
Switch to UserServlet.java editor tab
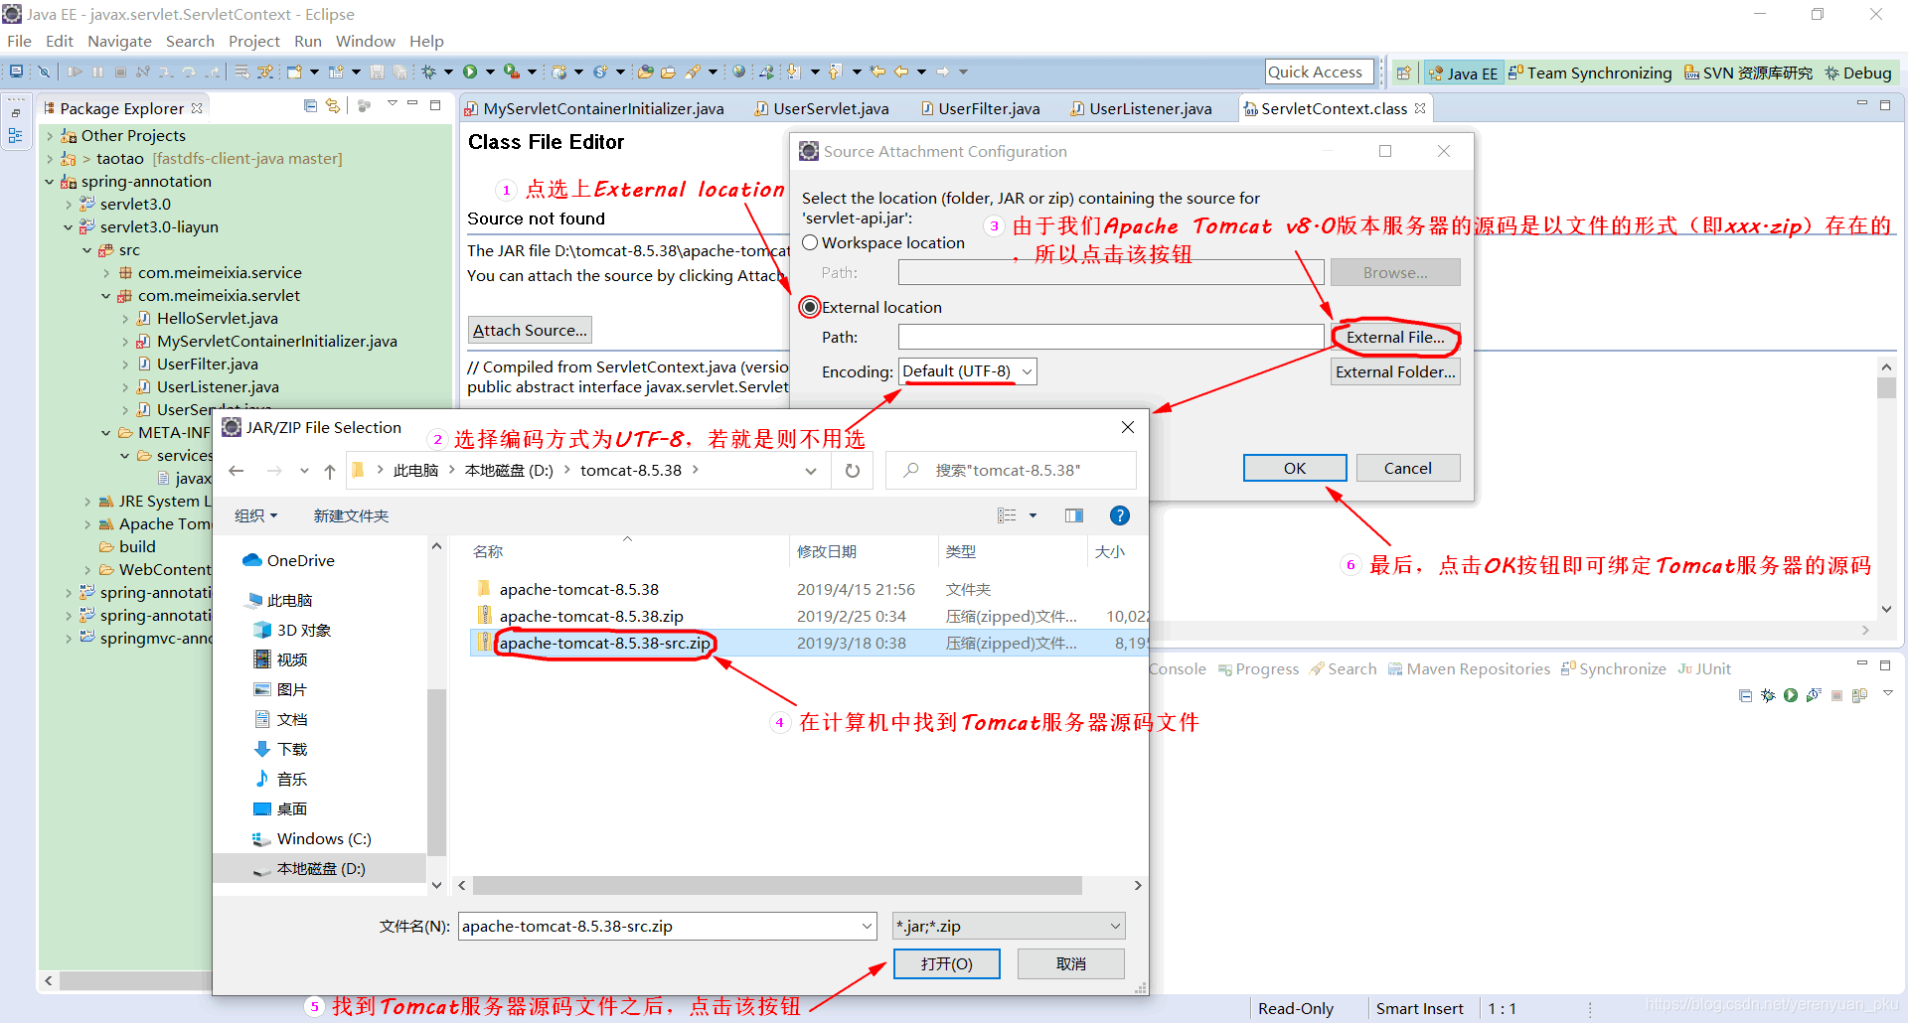(x=822, y=108)
